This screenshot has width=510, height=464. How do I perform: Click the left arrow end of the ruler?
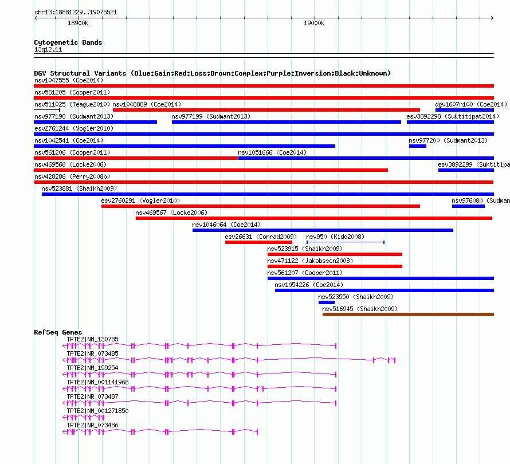click(x=36, y=18)
